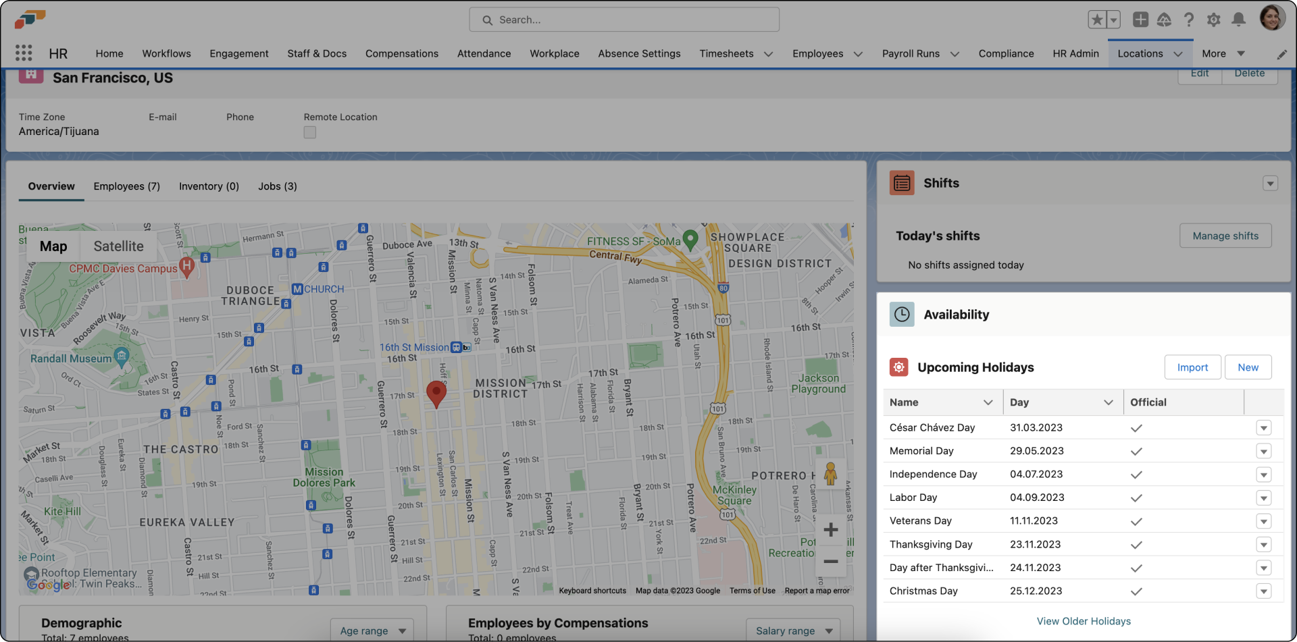1297x642 pixels.
Task: Click the edit navigation pencil icon
Action: [1281, 54]
